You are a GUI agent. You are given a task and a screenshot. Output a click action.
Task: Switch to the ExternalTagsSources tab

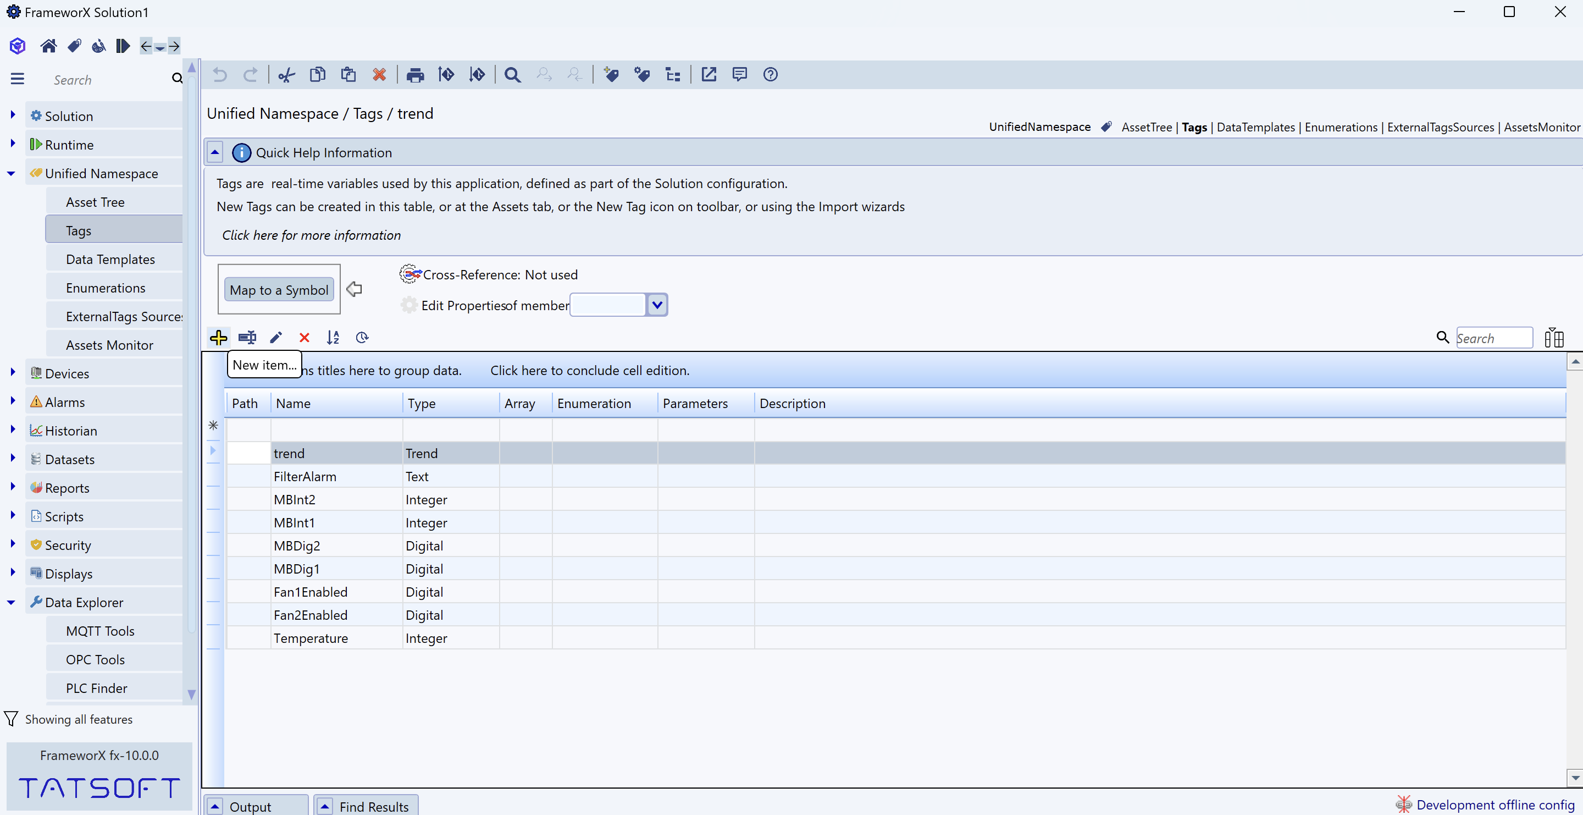1441,127
